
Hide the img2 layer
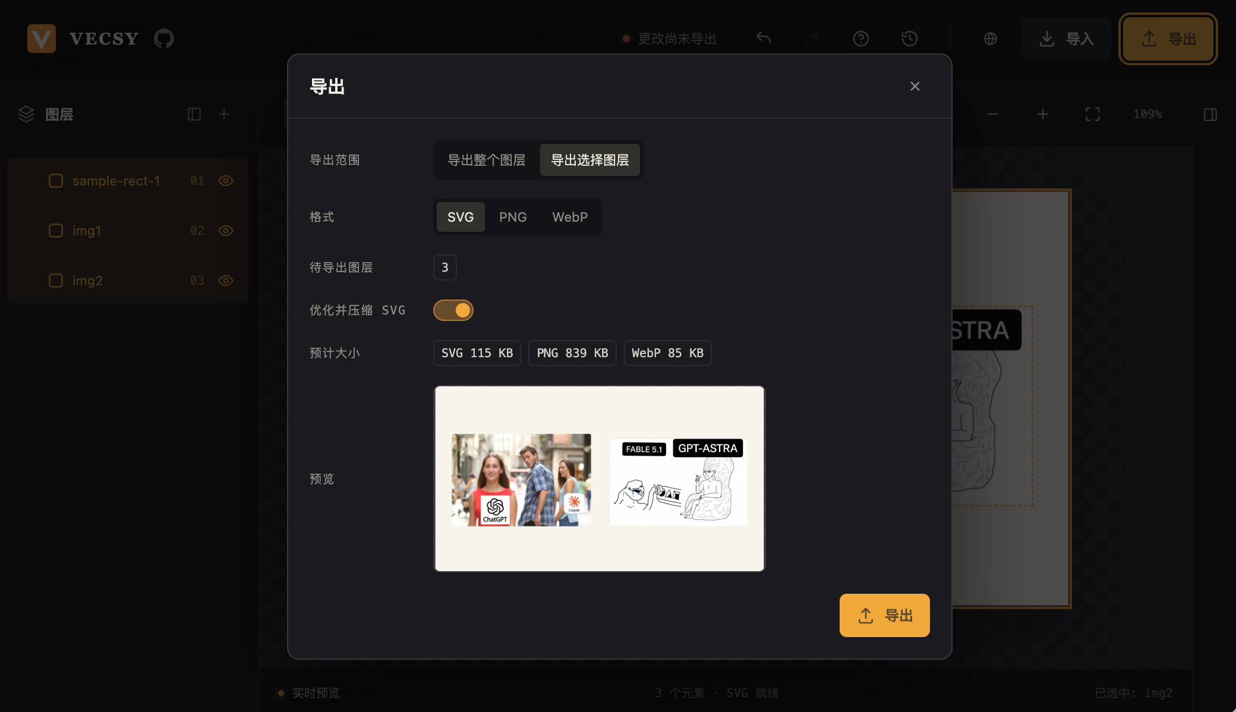(226, 281)
